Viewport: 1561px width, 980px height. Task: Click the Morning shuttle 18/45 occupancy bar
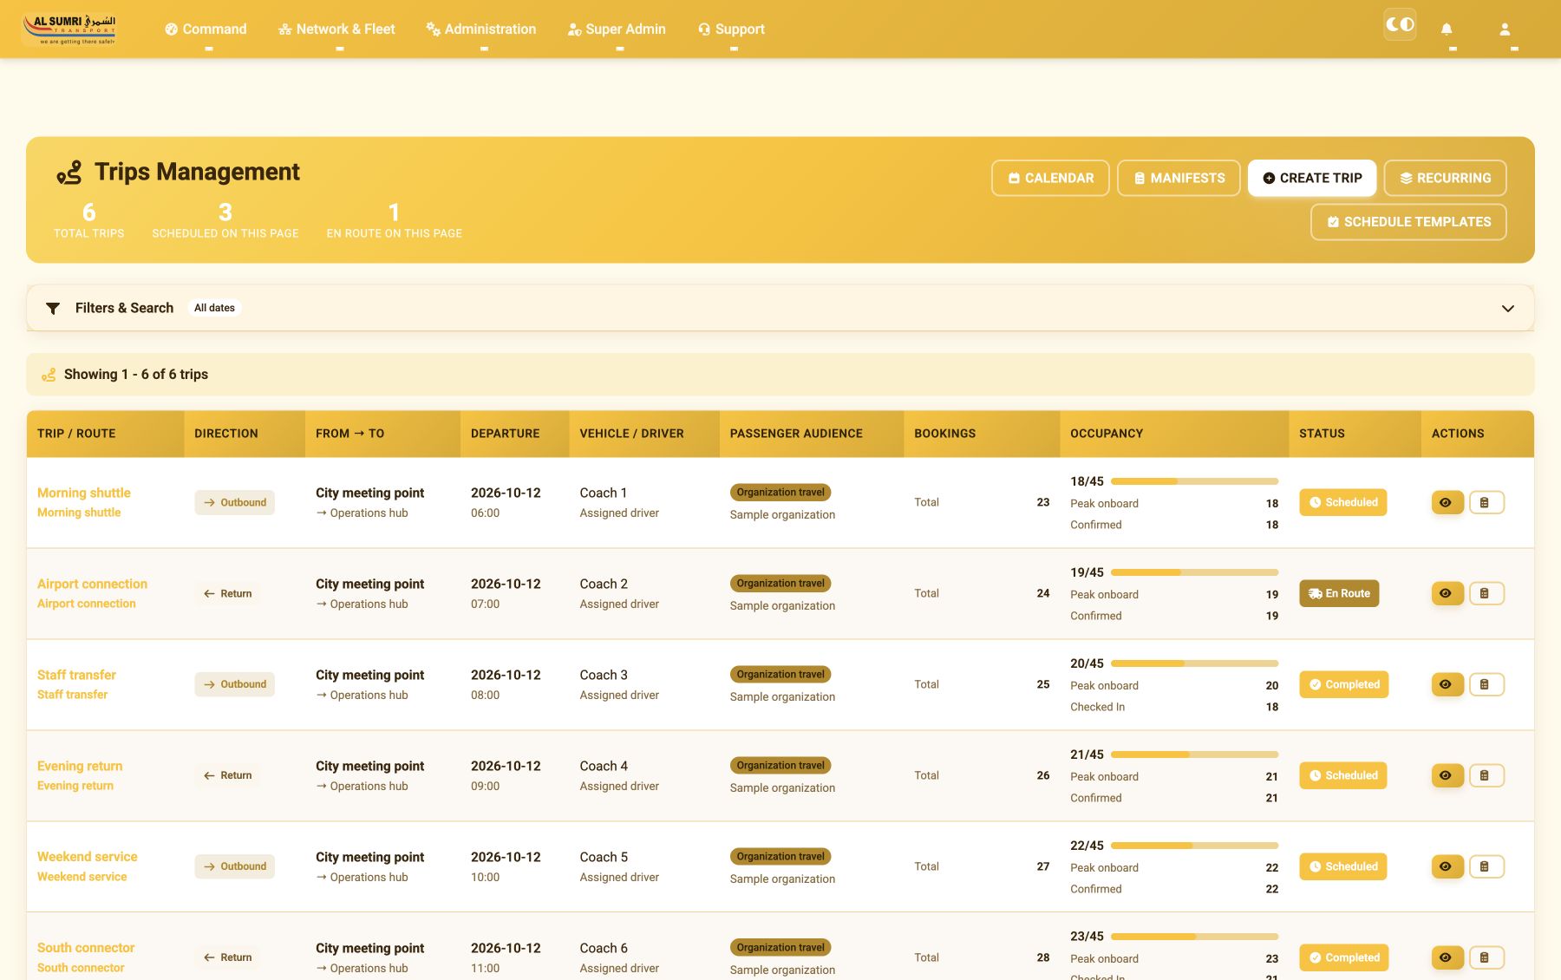(x=1194, y=481)
